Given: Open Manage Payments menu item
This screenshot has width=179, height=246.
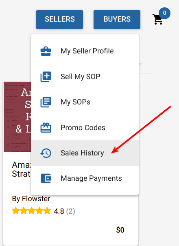Looking at the screenshot, I should (85, 178).
